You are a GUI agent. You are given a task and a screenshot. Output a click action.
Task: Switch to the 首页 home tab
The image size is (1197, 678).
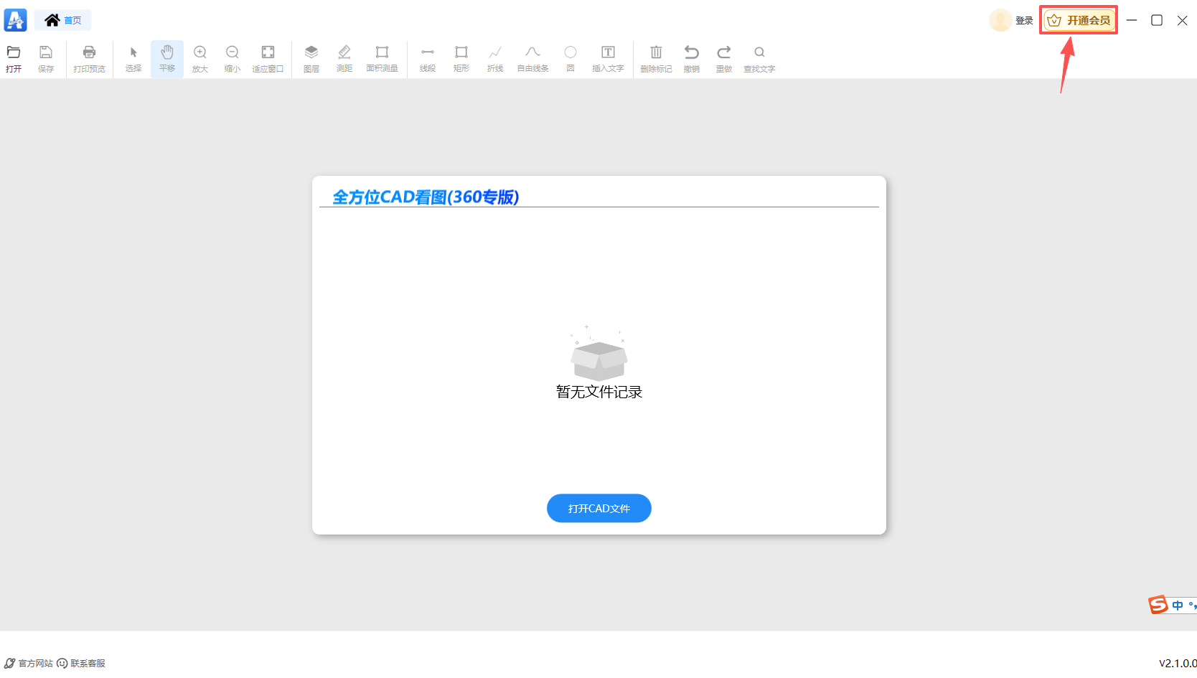(x=62, y=19)
